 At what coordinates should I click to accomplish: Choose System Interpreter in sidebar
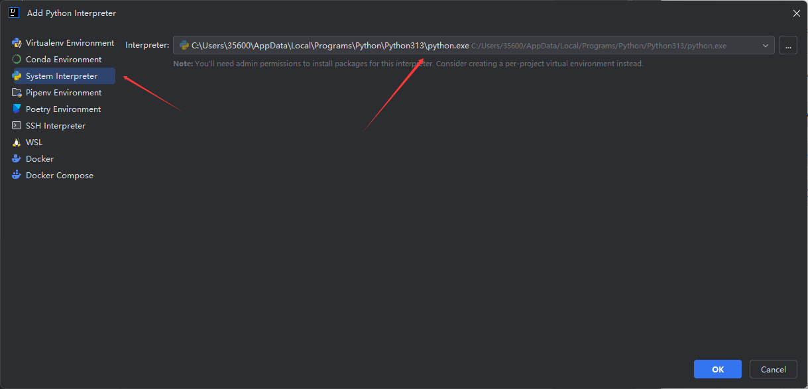(64, 76)
